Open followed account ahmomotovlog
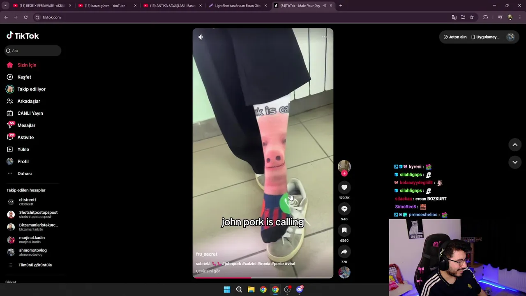The width and height of the screenshot is (526, 296). (x=28, y=252)
